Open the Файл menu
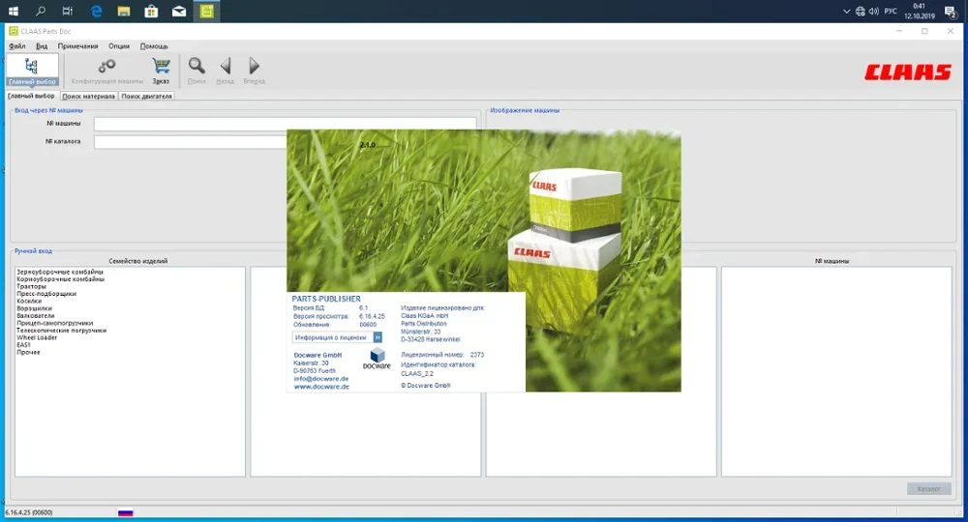 16,46
